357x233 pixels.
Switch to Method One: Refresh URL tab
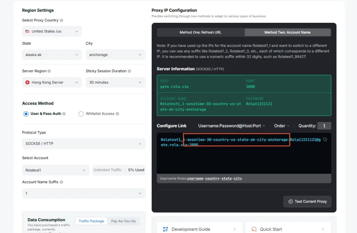click(201, 32)
